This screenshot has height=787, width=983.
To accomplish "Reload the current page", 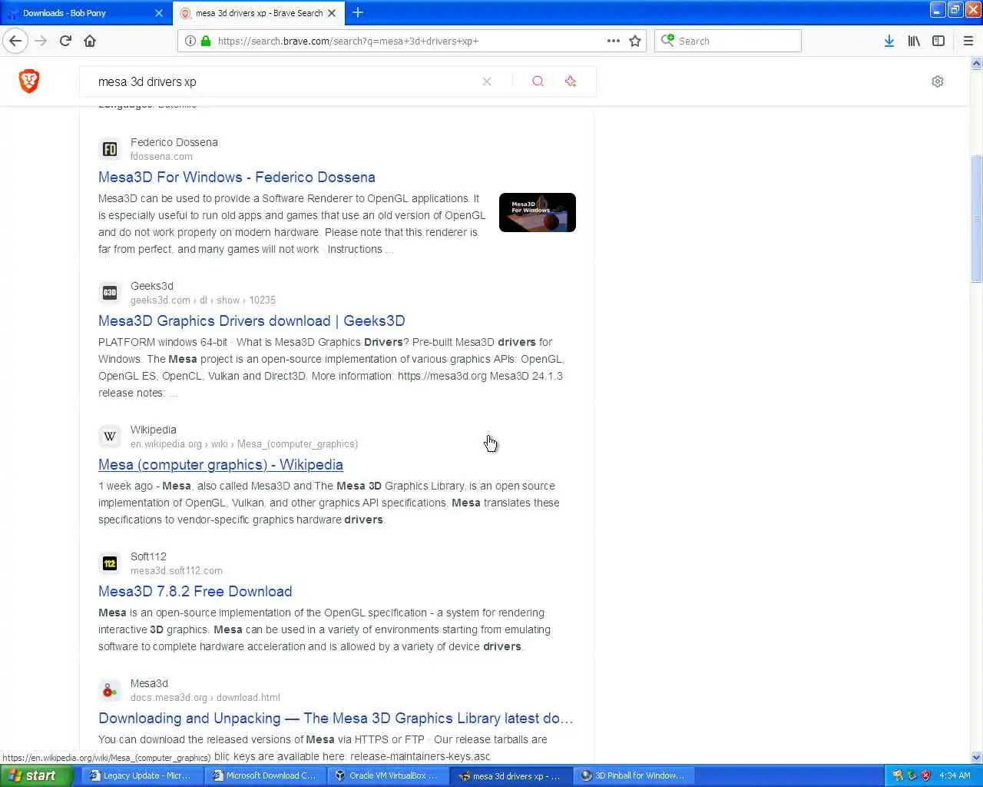I will point(65,41).
